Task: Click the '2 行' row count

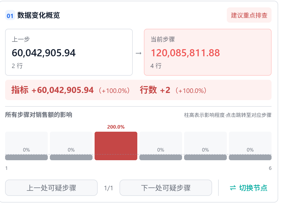Action: click(x=17, y=66)
